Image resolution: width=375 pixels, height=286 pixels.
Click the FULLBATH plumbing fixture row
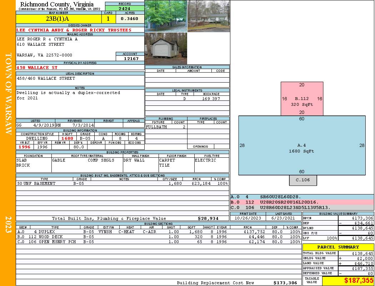pyautogui.click(x=166, y=127)
